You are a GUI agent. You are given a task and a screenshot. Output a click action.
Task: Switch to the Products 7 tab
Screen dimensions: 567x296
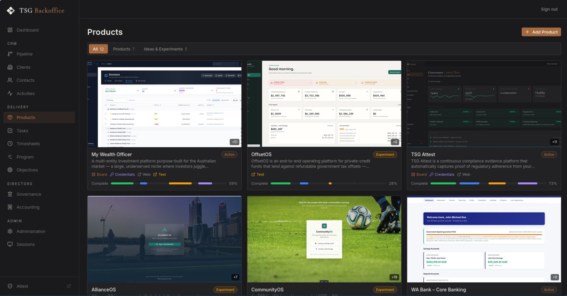pyautogui.click(x=124, y=49)
